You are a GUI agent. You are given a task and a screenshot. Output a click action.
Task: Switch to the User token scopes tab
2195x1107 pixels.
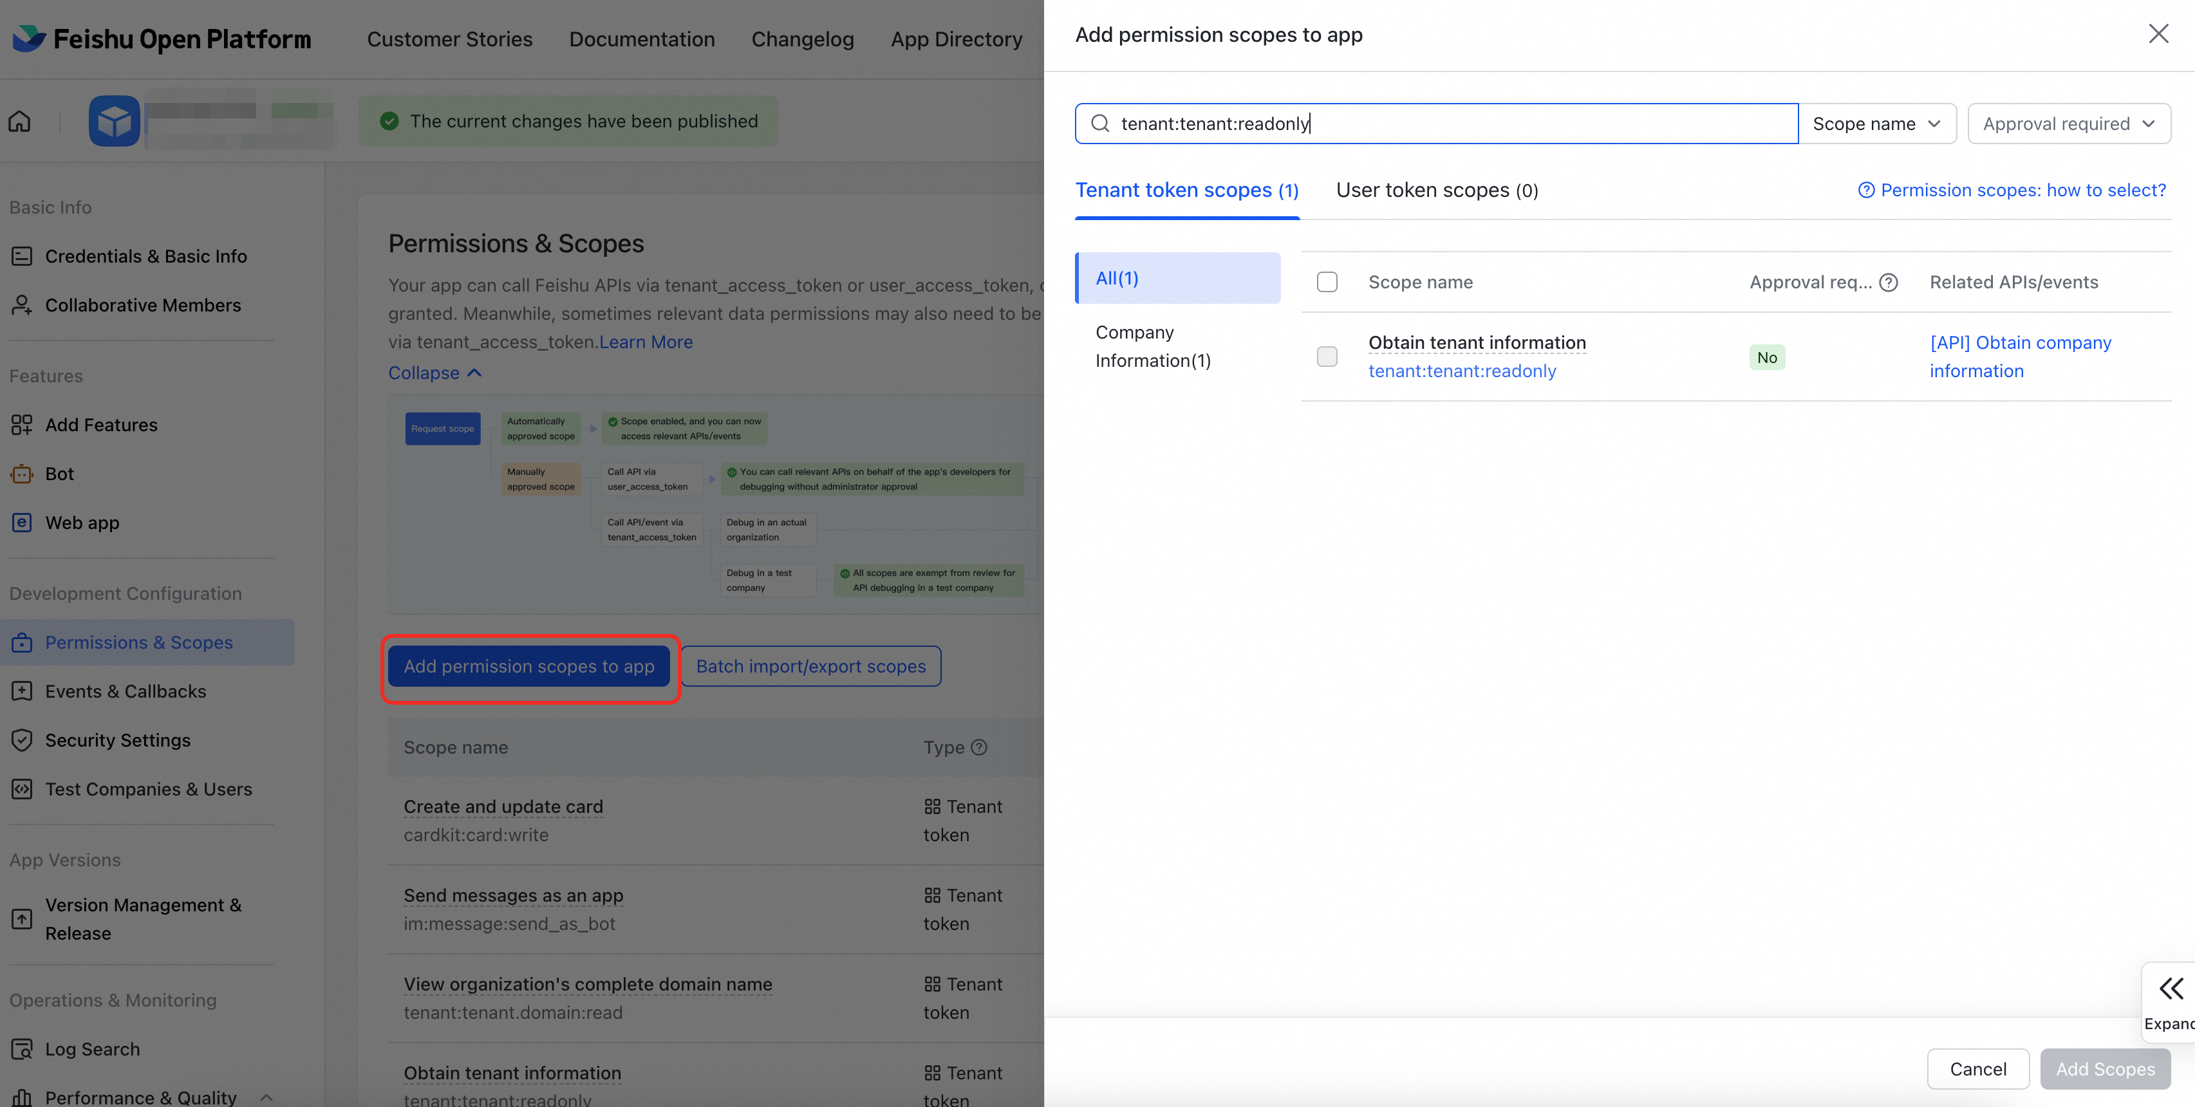coord(1437,190)
